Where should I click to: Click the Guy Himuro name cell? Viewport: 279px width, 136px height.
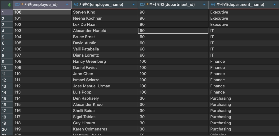105,123
